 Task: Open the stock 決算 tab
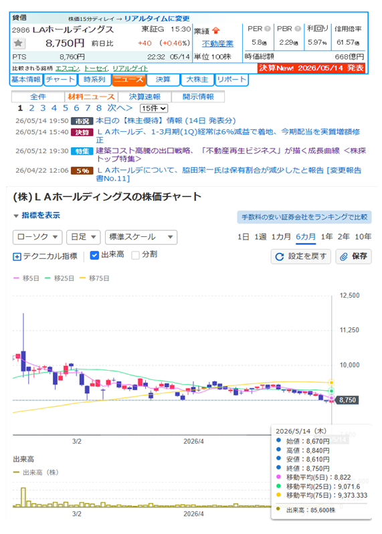coord(163,80)
